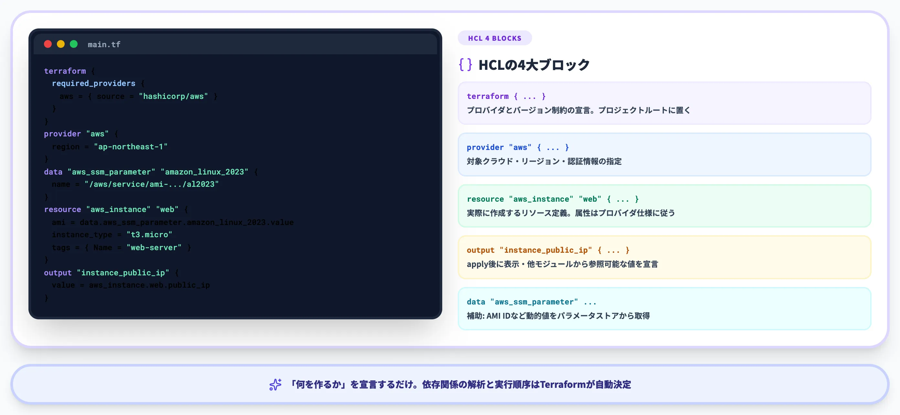Click the provider "aws" code line
Screen dimensions: 900x415
click(81, 134)
